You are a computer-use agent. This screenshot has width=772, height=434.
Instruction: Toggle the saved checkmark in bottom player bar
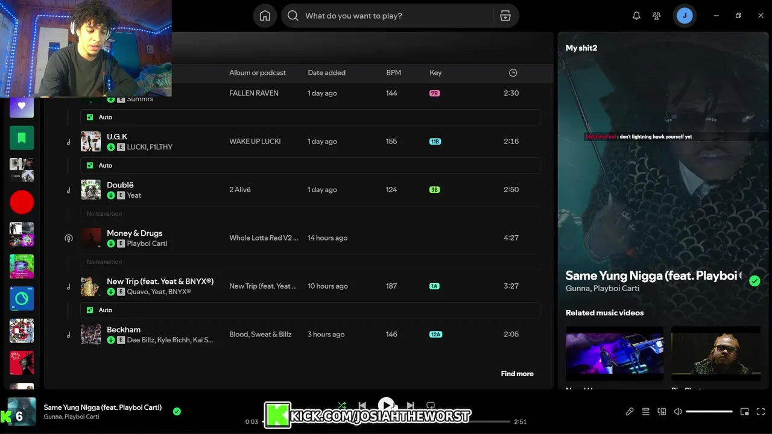[177, 411]
